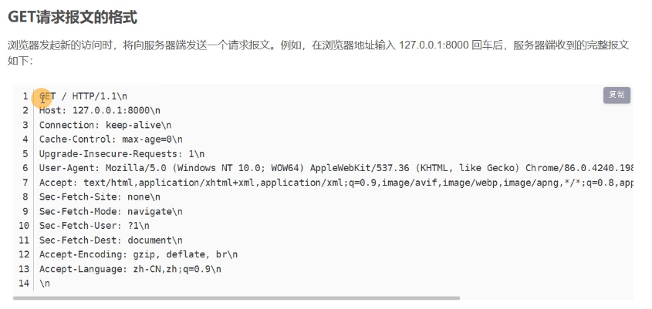
Task: Click the Accept: text/html header line
Action: (x=336, y=183)
